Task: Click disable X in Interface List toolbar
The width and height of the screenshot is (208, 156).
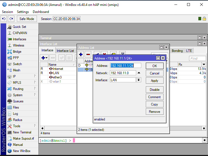Action: (x=69, y=58)
